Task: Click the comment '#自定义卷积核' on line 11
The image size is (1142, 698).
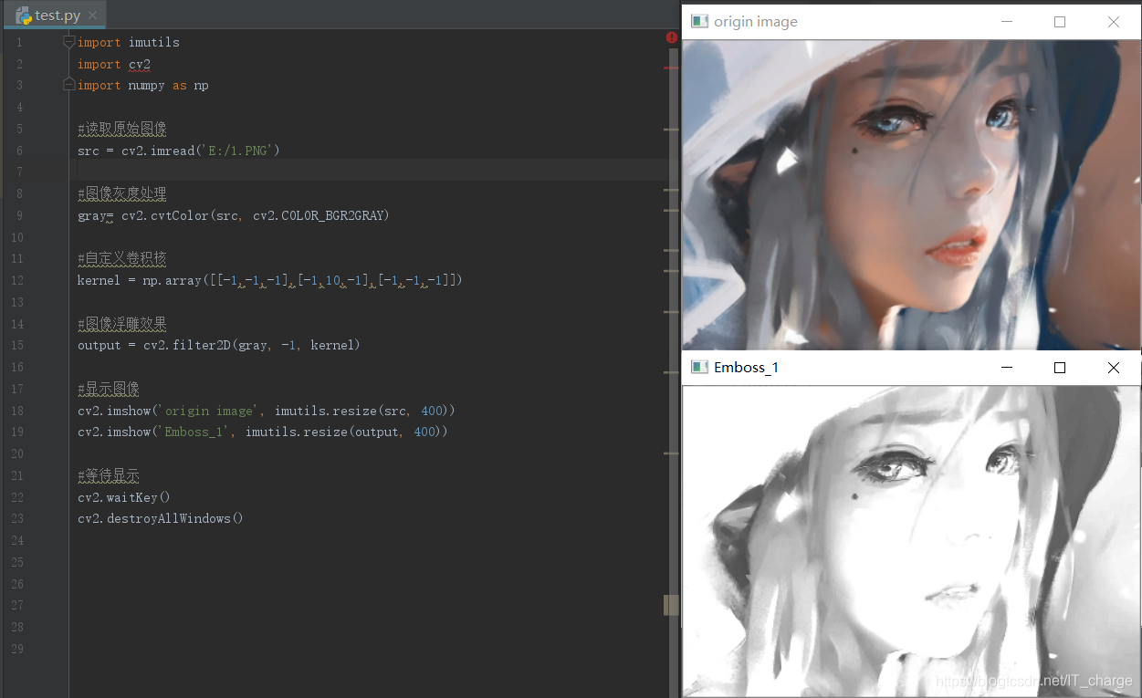Action: click(122, 258)
